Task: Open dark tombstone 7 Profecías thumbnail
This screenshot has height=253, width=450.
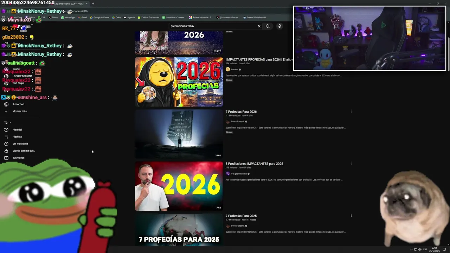Action: click(179, 134)
